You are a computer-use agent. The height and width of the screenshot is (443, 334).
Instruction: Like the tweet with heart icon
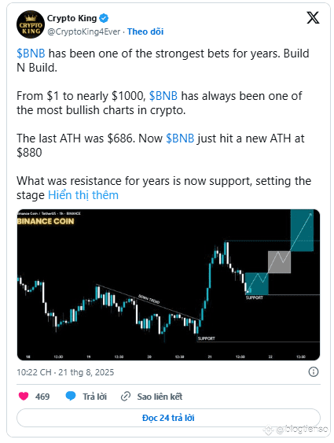pos(24,396)
